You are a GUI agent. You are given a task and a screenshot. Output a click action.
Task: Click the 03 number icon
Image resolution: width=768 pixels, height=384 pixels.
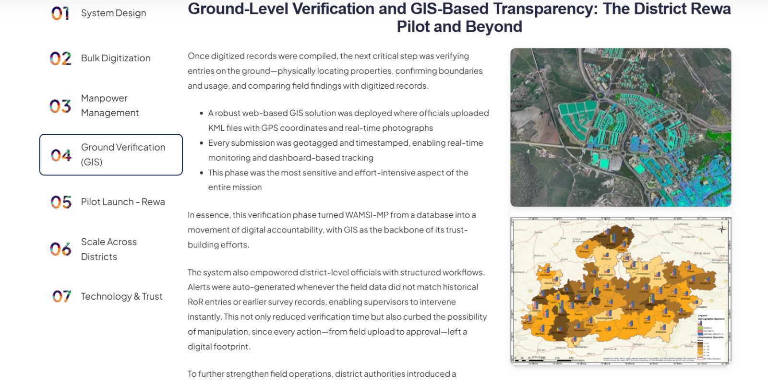click(60, 106)
